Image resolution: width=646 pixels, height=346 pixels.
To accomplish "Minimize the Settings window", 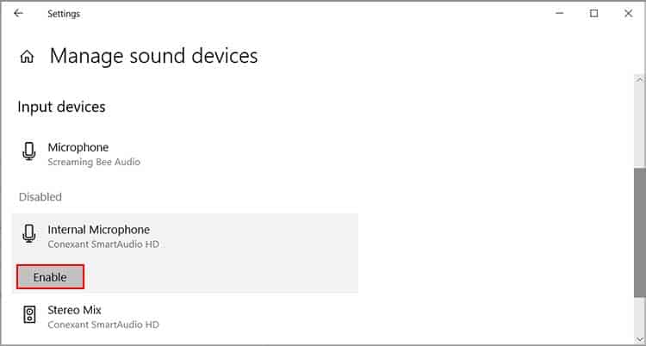I will [560, 13].
